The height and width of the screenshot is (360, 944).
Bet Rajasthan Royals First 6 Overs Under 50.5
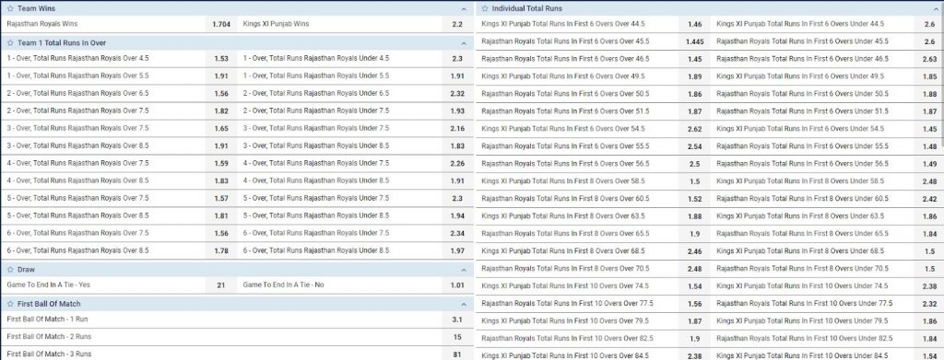pyautogui.click(x=929, y=94)
